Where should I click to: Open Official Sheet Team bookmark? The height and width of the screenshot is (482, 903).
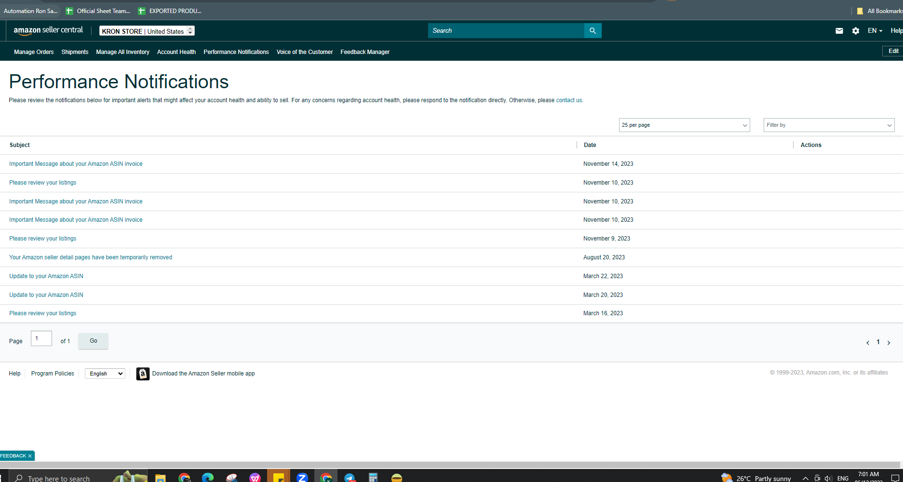click(x=98, y=11)
